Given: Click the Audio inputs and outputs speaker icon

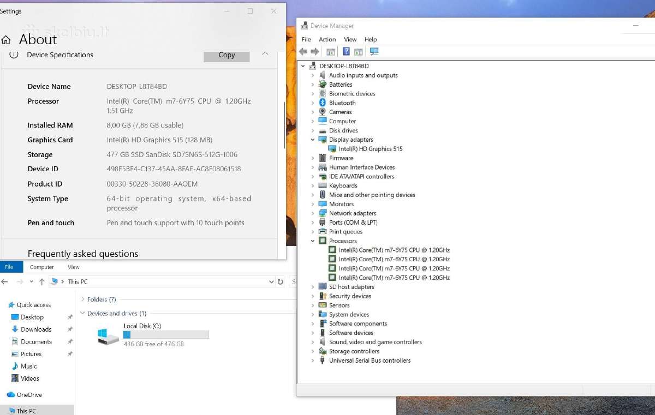Looking at the screenshot, I should [323, 75].
